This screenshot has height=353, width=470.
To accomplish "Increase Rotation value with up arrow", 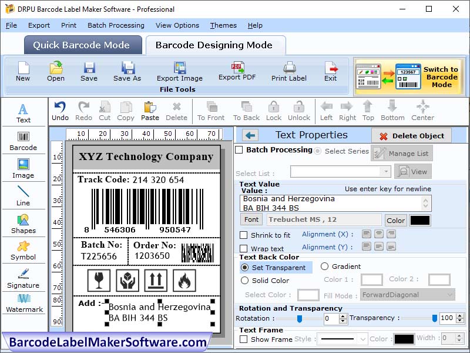I will 343,316.
